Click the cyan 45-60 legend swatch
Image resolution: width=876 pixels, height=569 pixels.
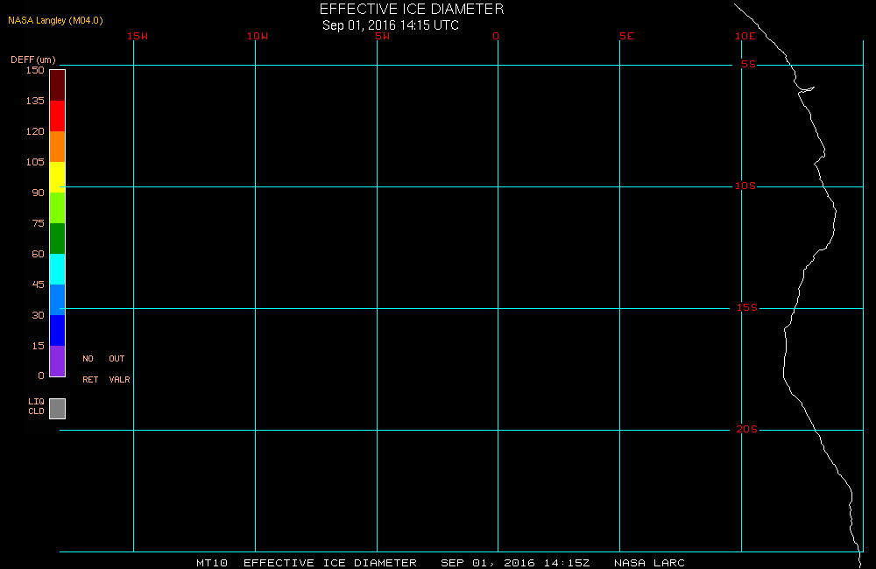(58, 269)
